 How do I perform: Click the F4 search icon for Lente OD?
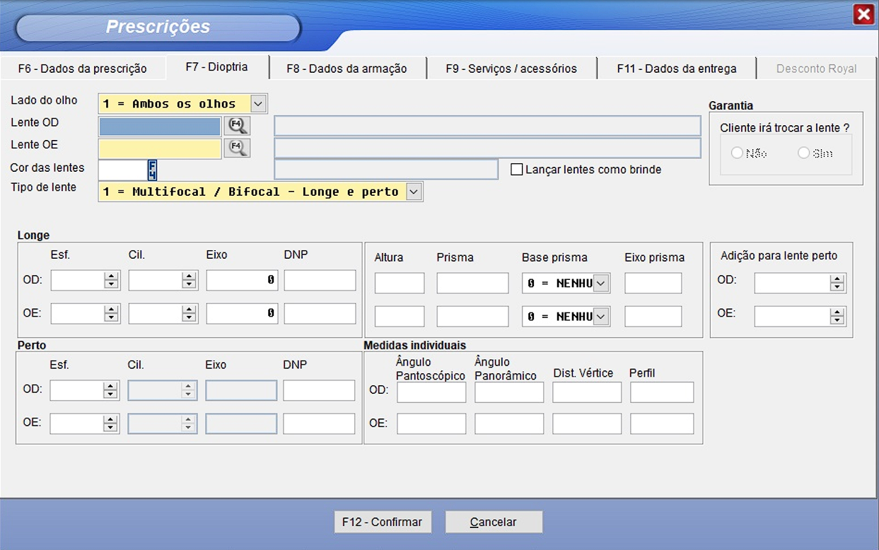click(237, 126)
